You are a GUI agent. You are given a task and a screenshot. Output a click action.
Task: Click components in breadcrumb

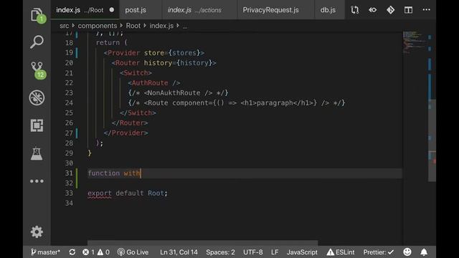pos(98,26)
